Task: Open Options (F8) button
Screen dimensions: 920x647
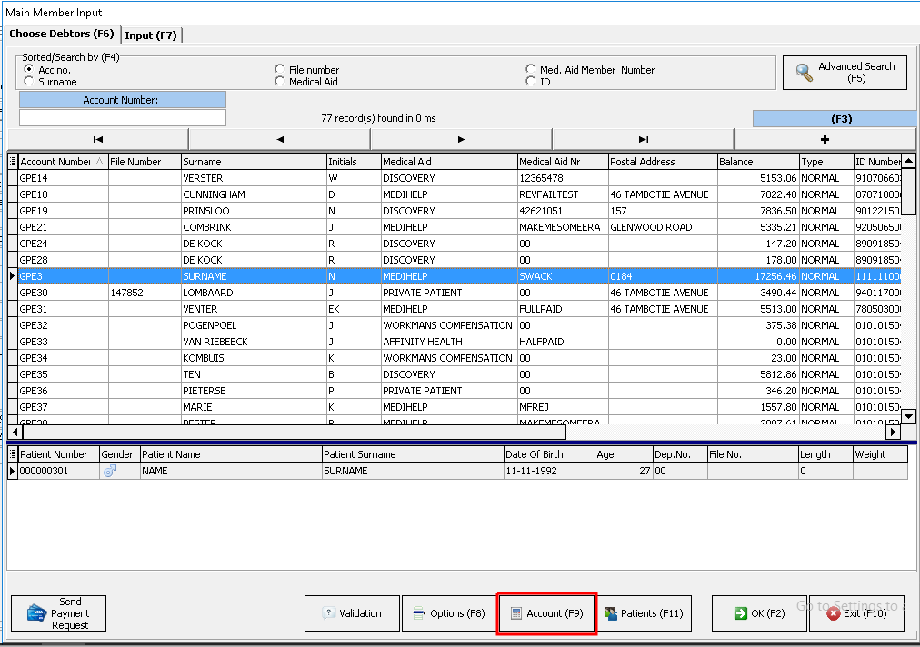Action: click(448, 613)
